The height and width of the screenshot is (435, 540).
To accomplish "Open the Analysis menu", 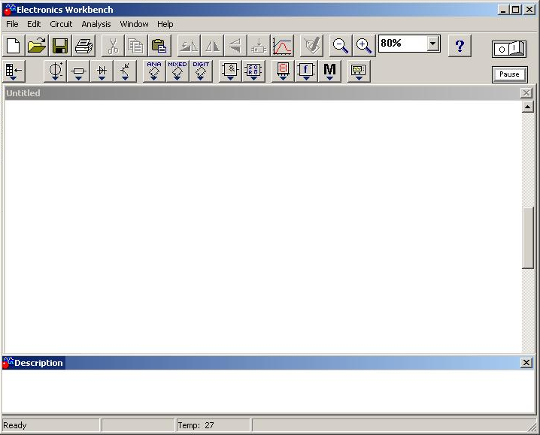I will (96, 24).
